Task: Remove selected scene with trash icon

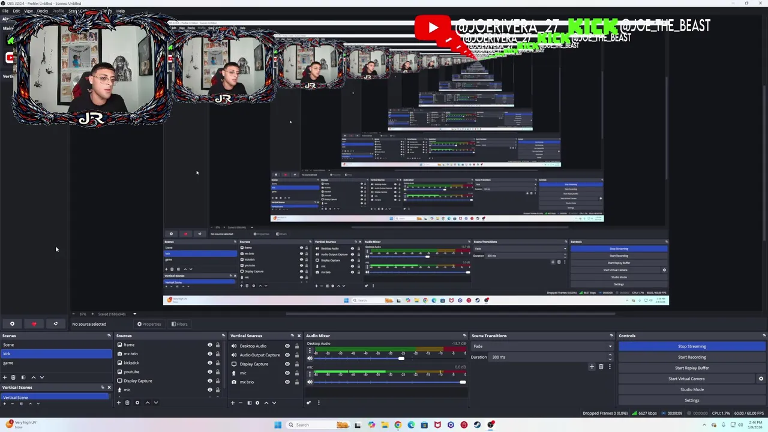Action: (13, 377)
